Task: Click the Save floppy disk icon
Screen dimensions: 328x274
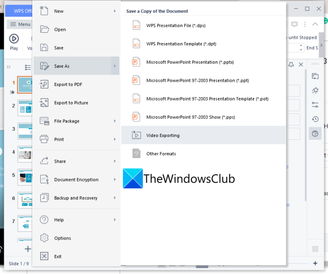Action: pos(44,48)
